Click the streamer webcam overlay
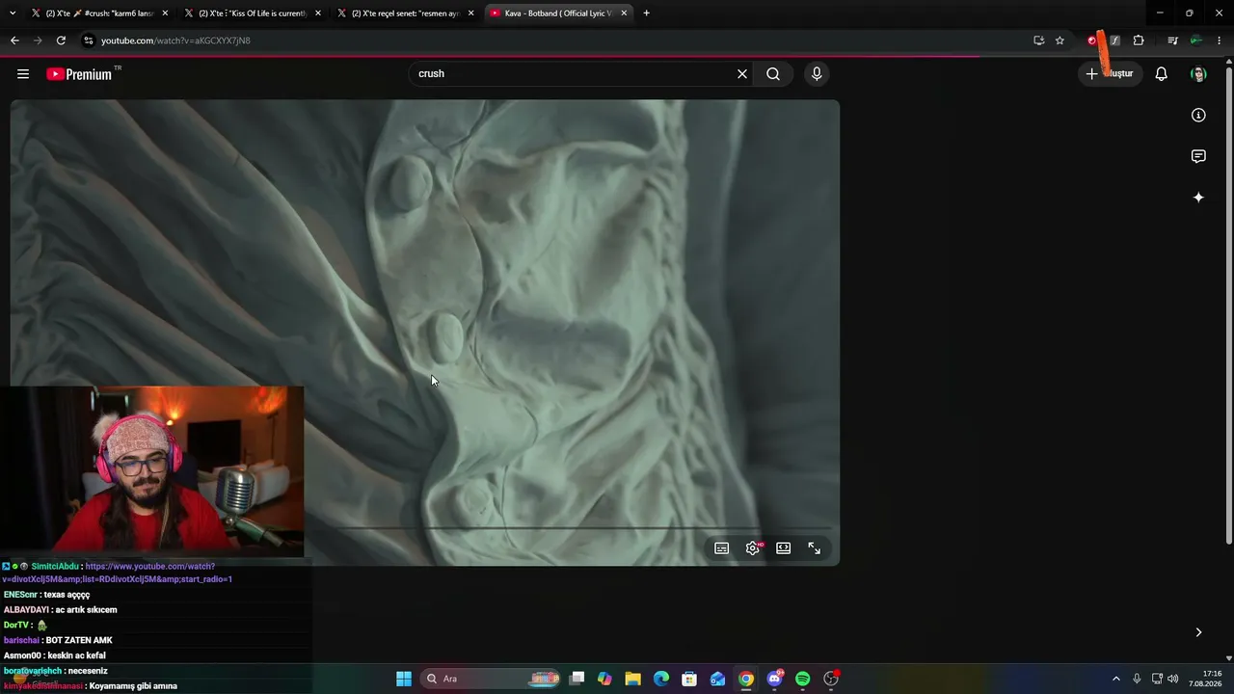 coord(152,472)
